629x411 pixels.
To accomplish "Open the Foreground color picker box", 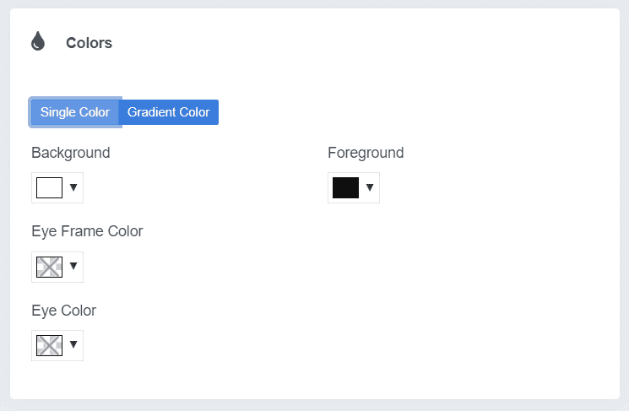I will [x=354, y=187].
